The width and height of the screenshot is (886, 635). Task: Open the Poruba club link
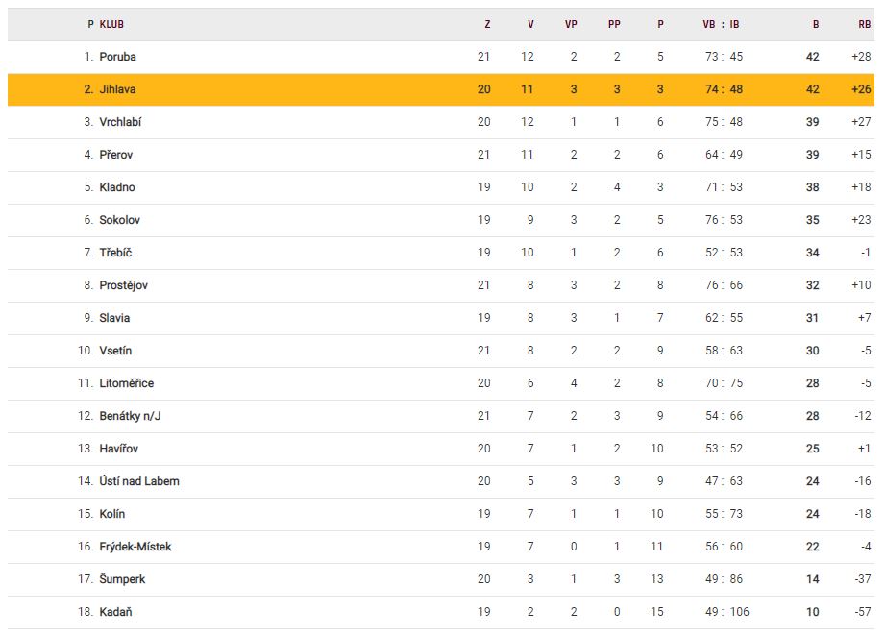click(x=117, y=57)
